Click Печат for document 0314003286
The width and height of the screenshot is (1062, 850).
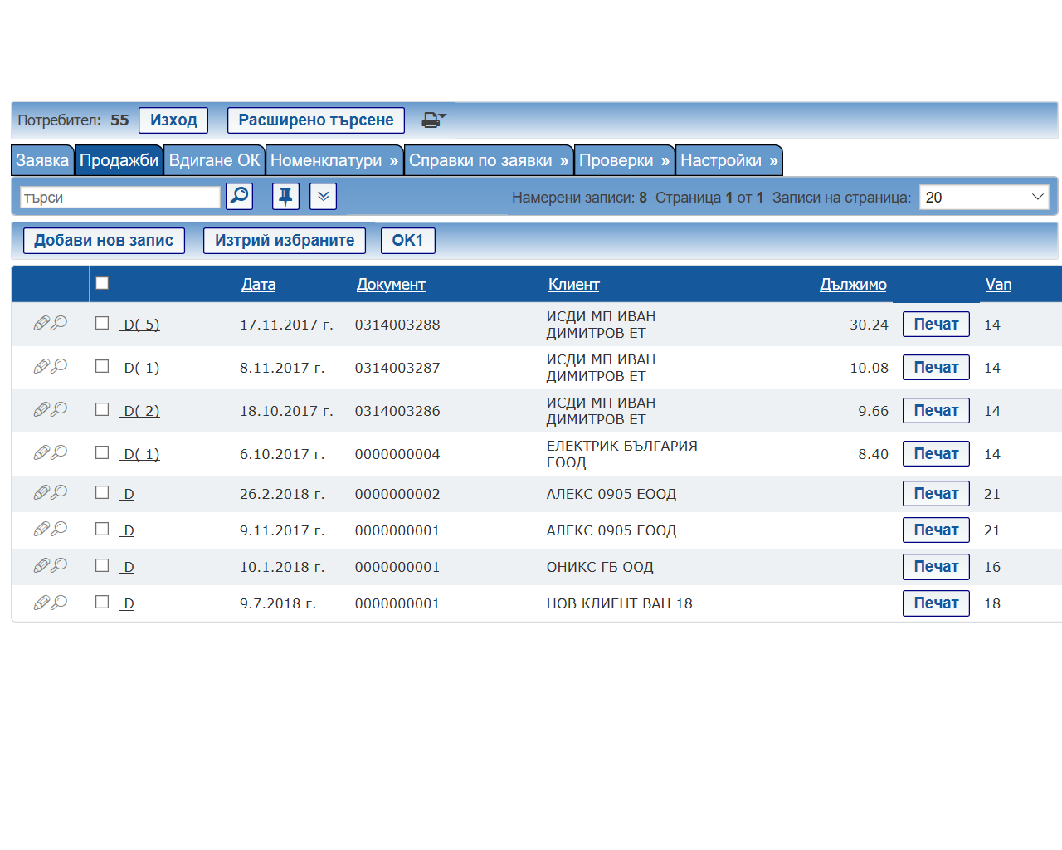click(x=935, y=411)
